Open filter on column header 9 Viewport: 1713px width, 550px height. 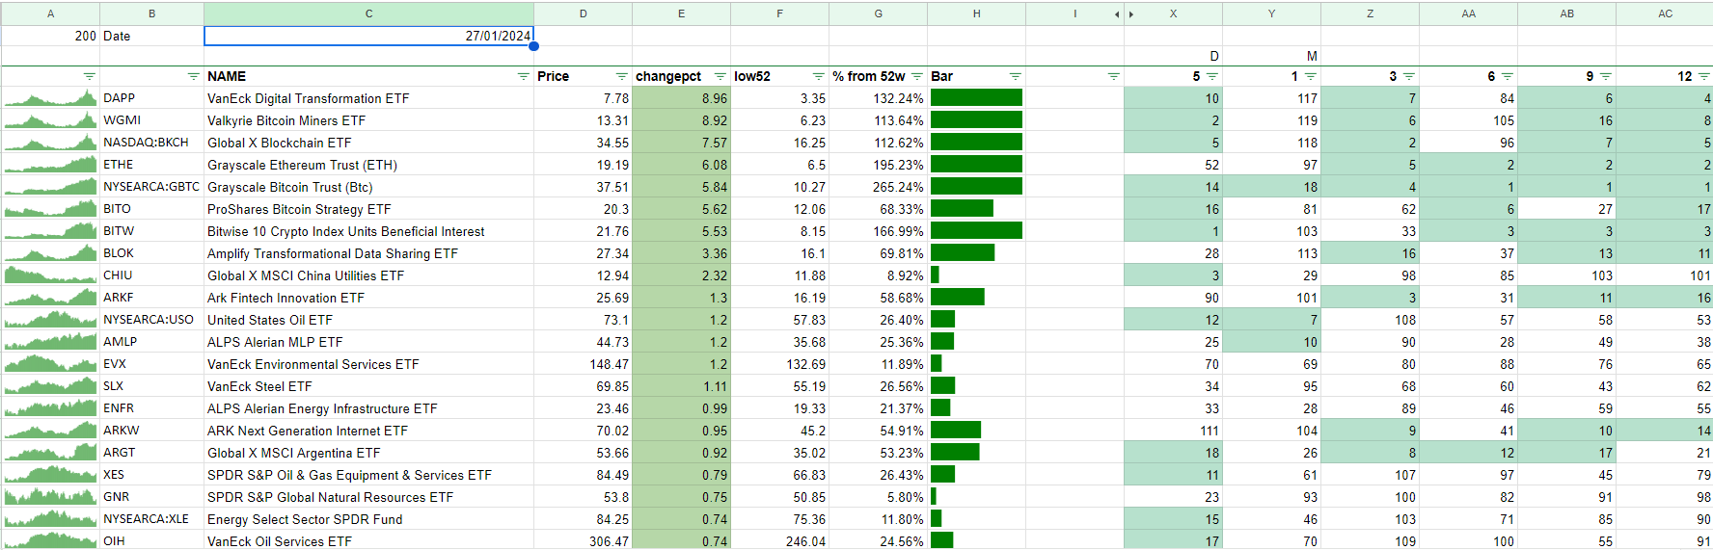coord(1605,76)
